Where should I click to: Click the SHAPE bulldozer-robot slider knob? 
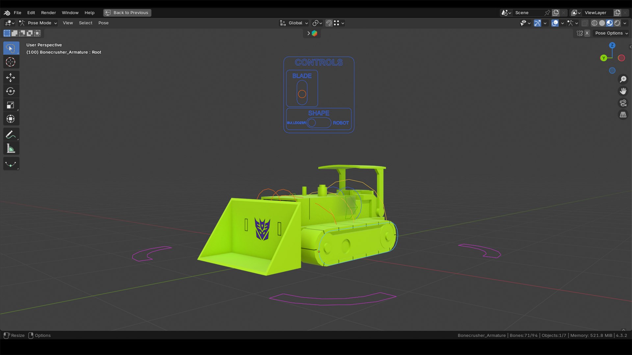tap(311, 123)
